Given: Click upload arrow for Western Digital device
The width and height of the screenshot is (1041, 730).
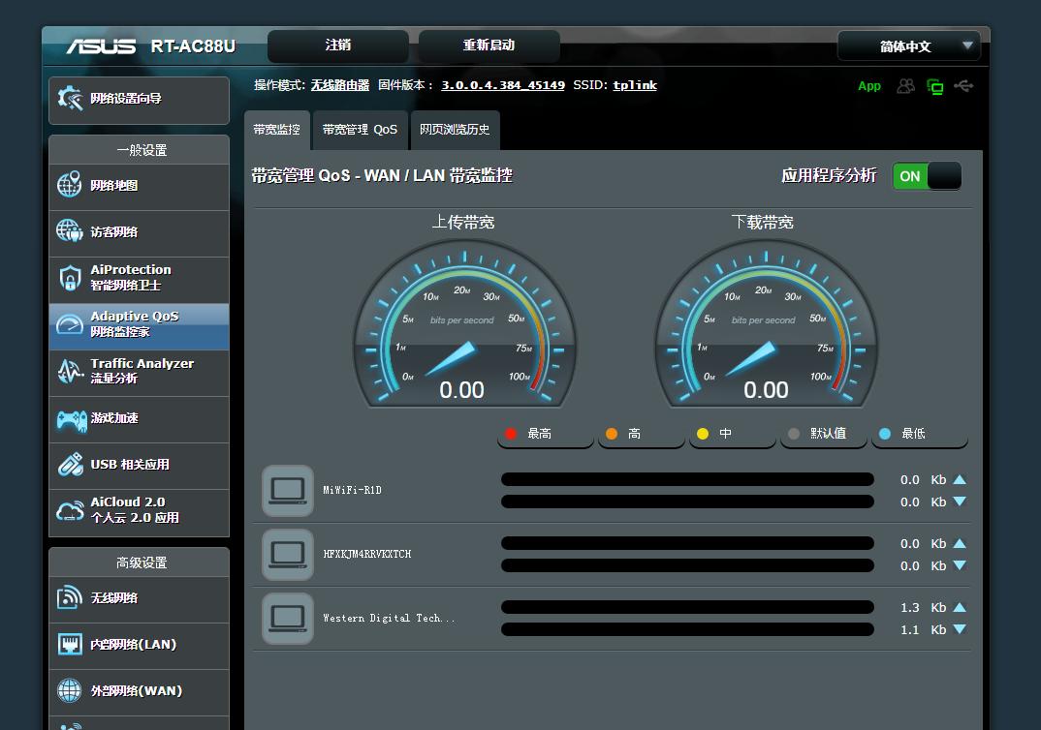Looking at the screenshot, I should 959,608.
